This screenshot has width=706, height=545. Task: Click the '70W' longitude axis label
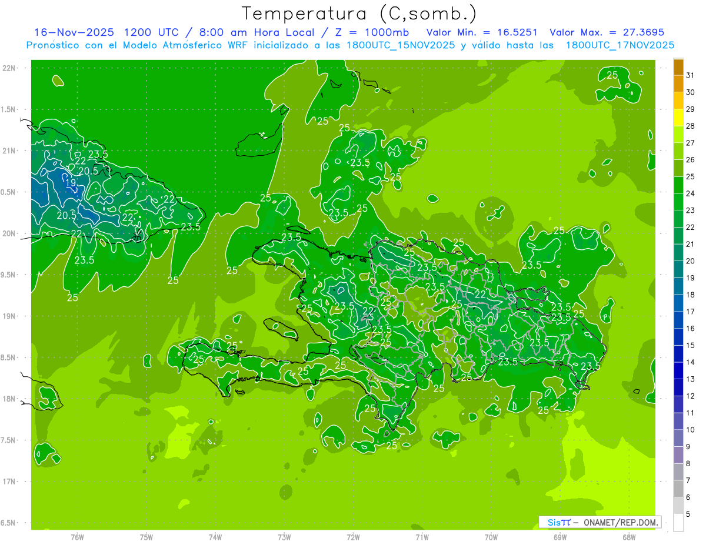point(491,537)
